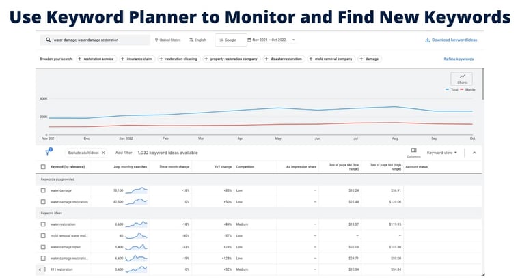Click the Charts icon button
The width and height of the screenshot is (520, 279).
462,78
